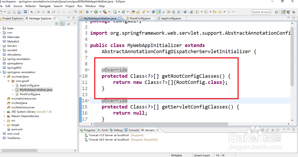Open the Console view tab
This screenshot has height=157, width=298.
132,130
